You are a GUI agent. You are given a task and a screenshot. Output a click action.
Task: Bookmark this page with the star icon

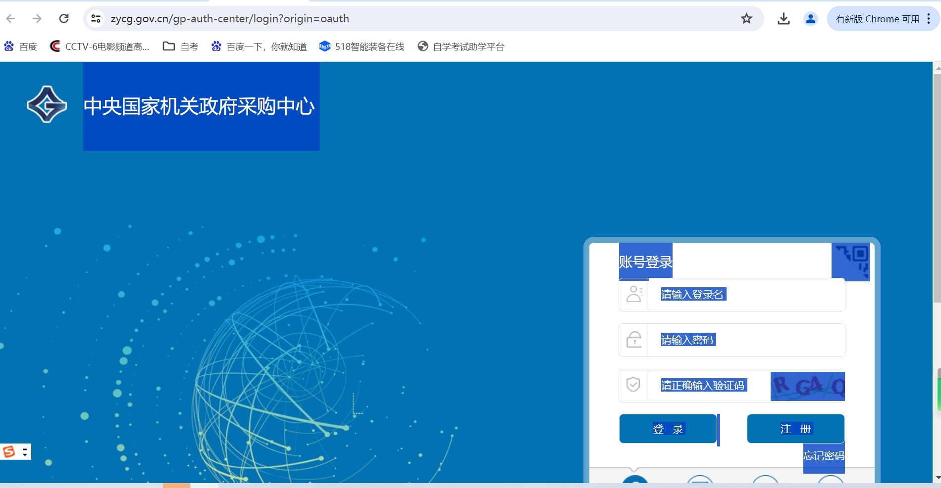click(746, 19)
